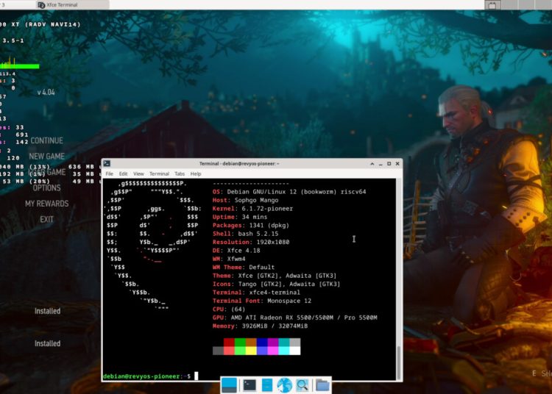Click the terminal window title bar icon
552x394 pixels.
(x=107, y=163)
